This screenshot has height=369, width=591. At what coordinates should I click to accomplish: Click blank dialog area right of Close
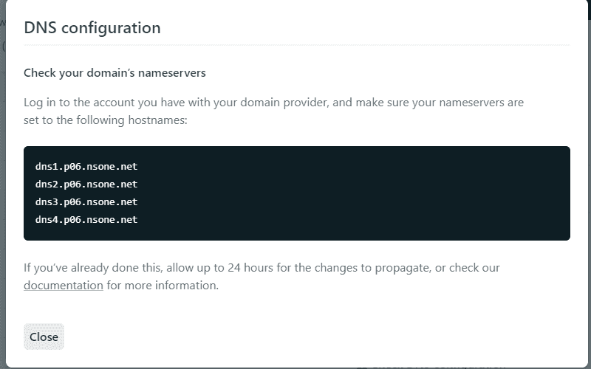(x=295, y=337)
